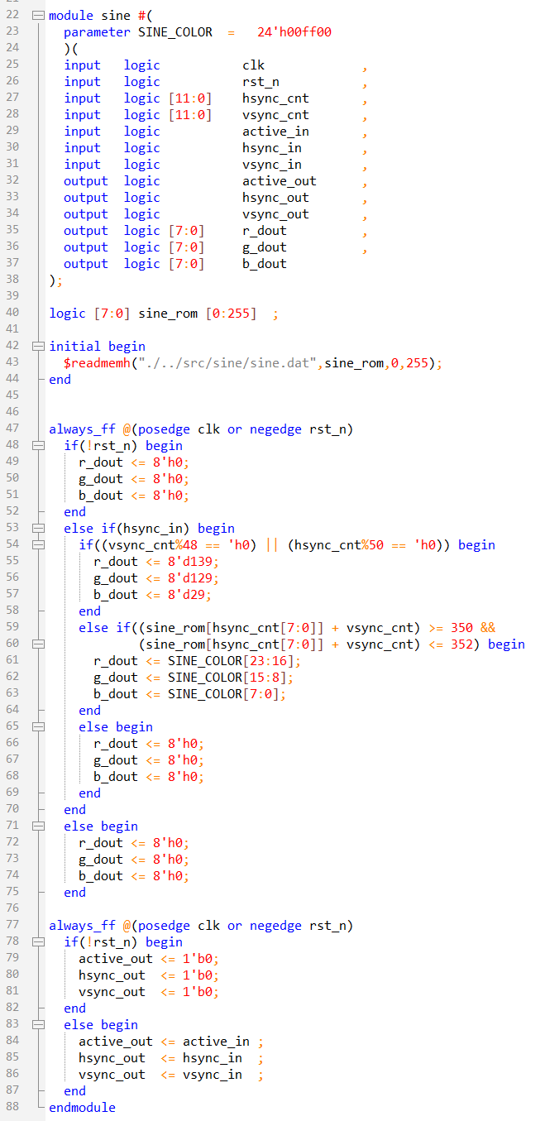Click always_ff keyword on line 47
The width and height of the screenshot is (545, 1121).
point(82,429)
